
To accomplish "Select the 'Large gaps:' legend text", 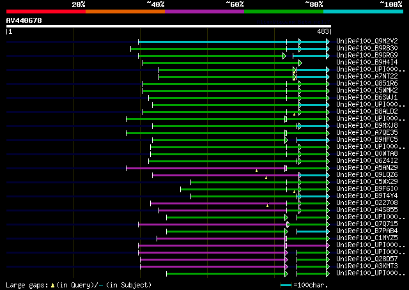I will pyautogui.click(x=27, y=285).
